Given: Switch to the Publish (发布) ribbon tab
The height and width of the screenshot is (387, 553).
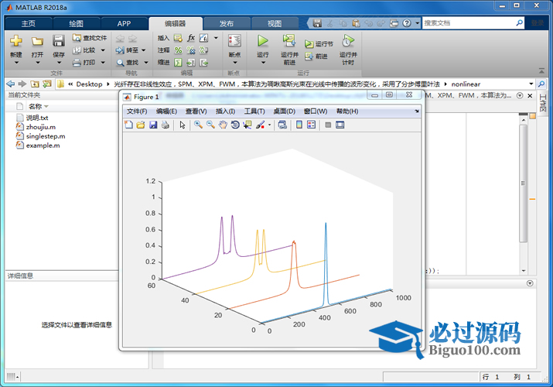Looking at the screenshot, I should tap(227, 23).
